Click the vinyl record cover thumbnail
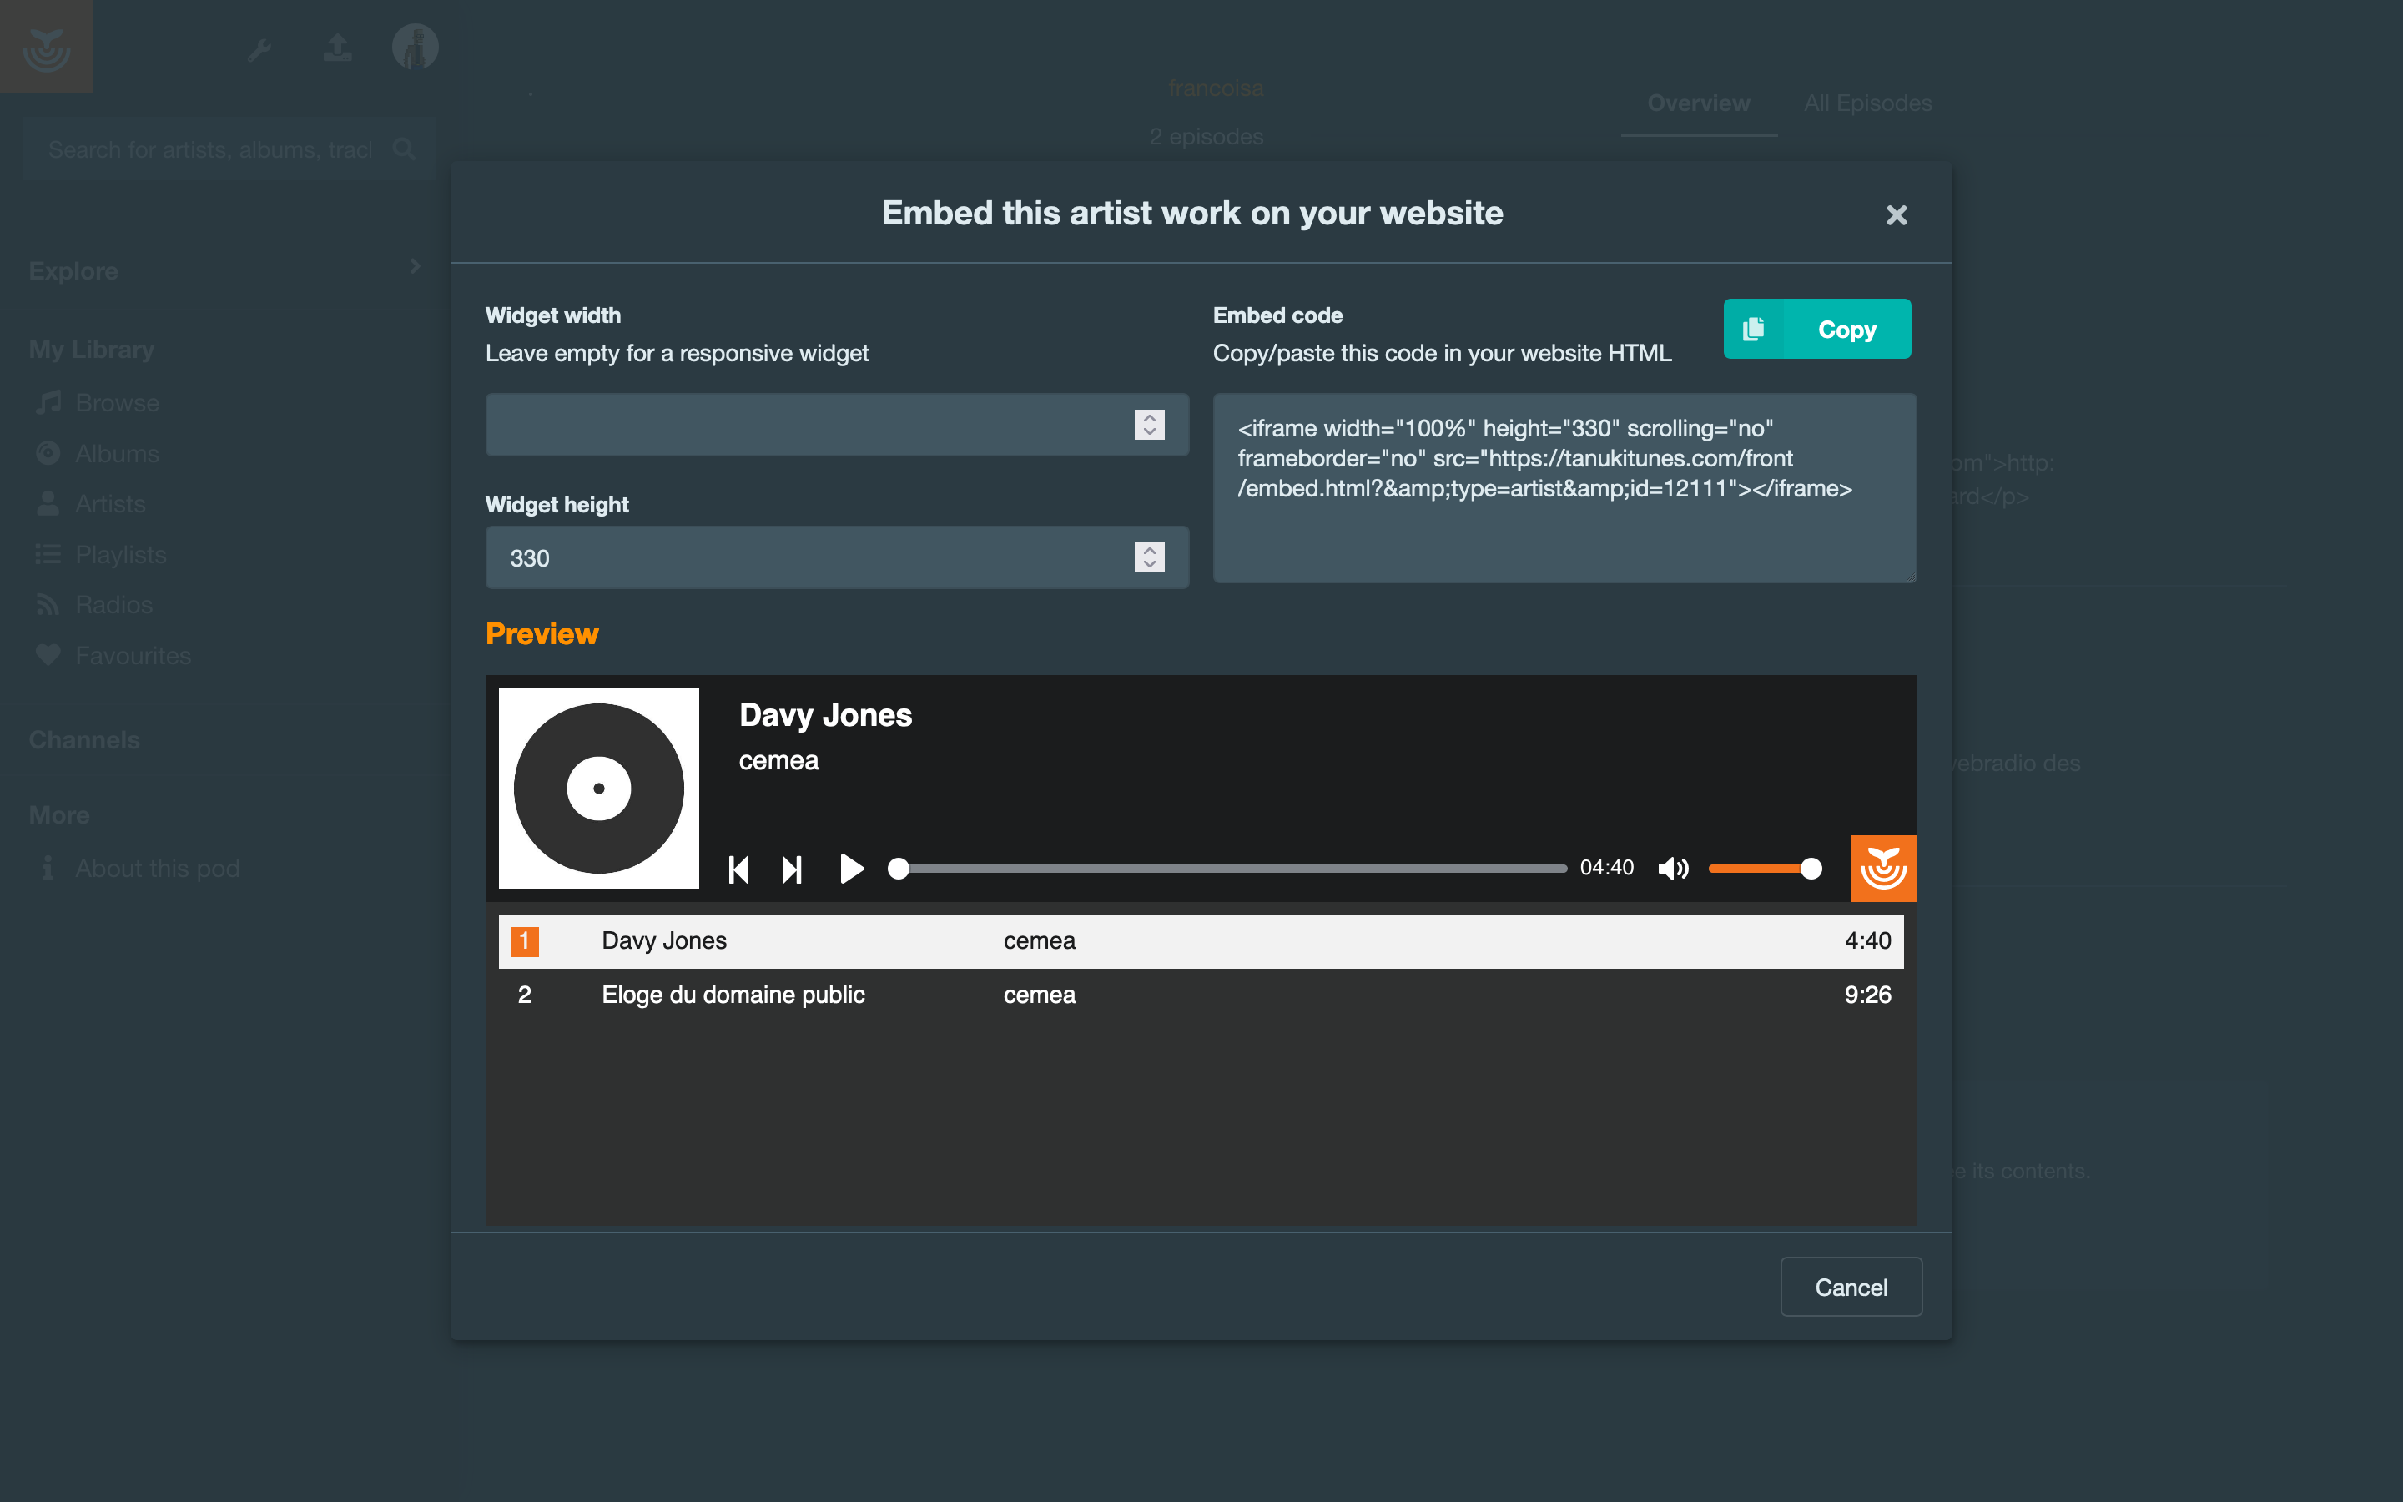Viewport: 2403px width, 1502px height. pyautogui.click(x=599, y=789)
